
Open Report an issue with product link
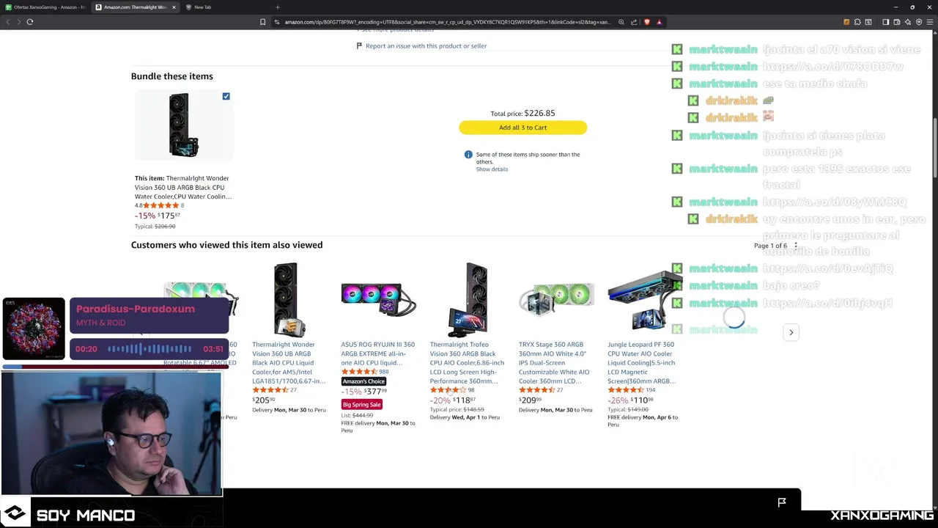point(426,45)
